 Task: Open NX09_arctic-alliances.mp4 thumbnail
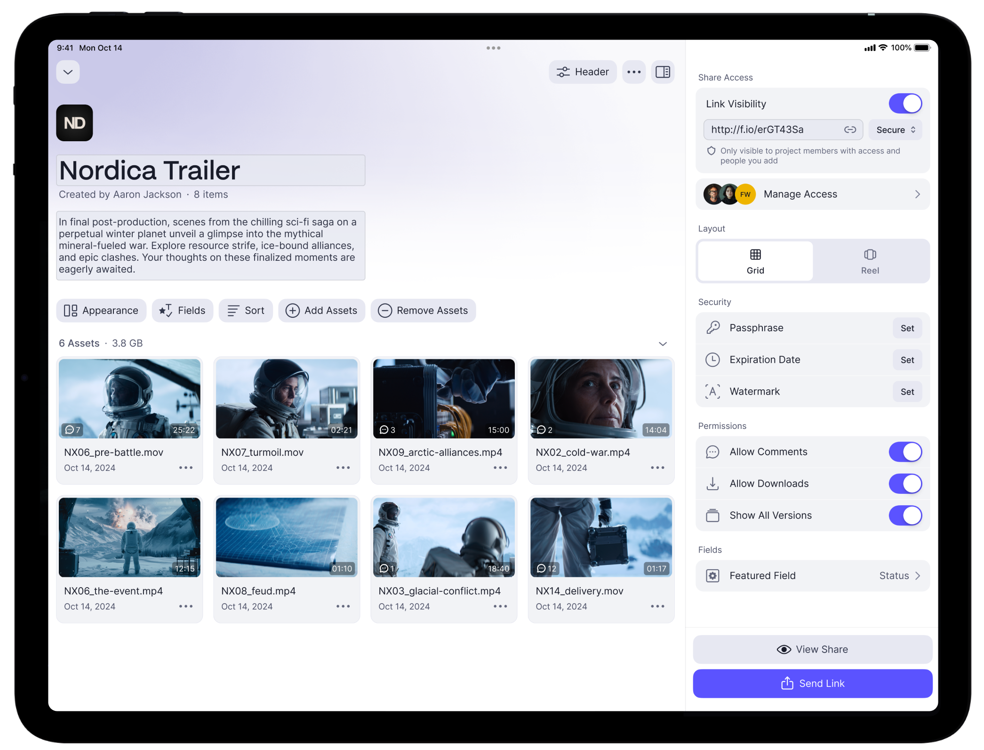[443, 398]
